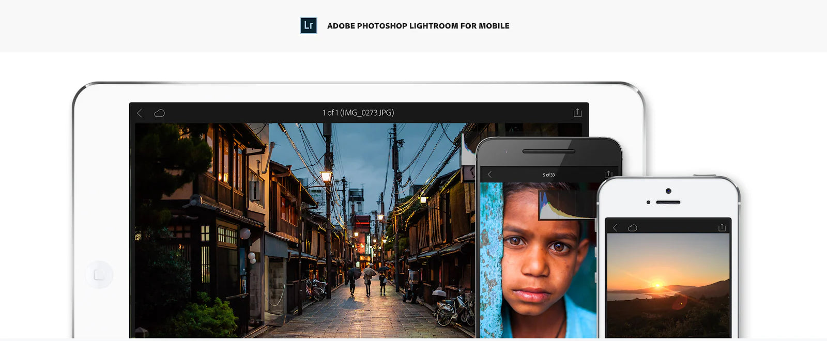
Task: Click the iPhone earpiece speaker
Action: pos(668,202)
